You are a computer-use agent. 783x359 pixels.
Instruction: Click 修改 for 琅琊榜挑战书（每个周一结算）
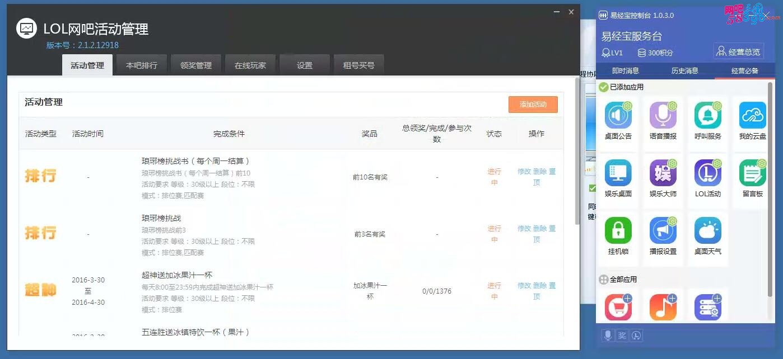point(524,172)
